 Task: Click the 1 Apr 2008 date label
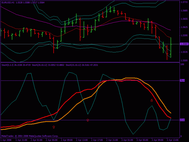[x=6, y=140]
